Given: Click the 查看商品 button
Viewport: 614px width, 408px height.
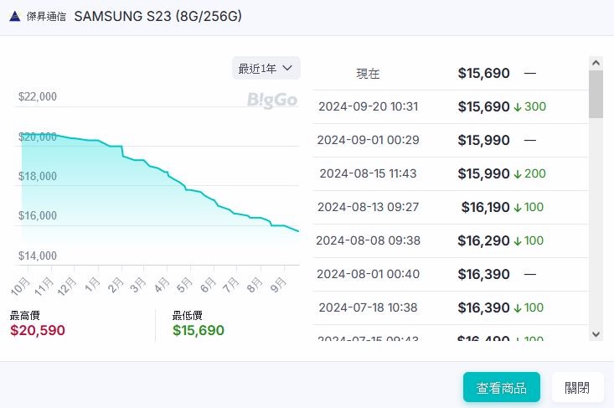Looking at the screenshot, I should 502,387.
